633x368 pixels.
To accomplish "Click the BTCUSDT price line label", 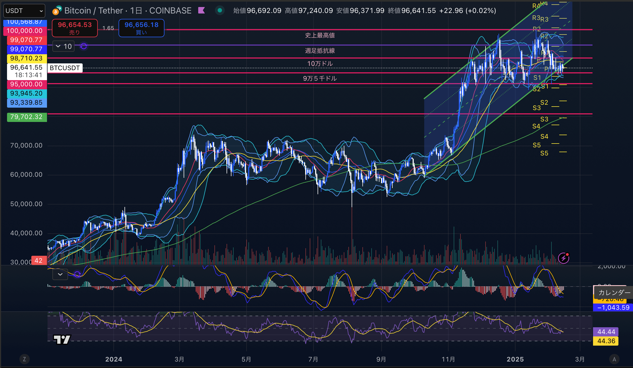I will 65,68.
